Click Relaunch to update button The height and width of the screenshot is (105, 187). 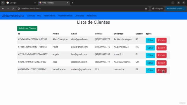174,8
